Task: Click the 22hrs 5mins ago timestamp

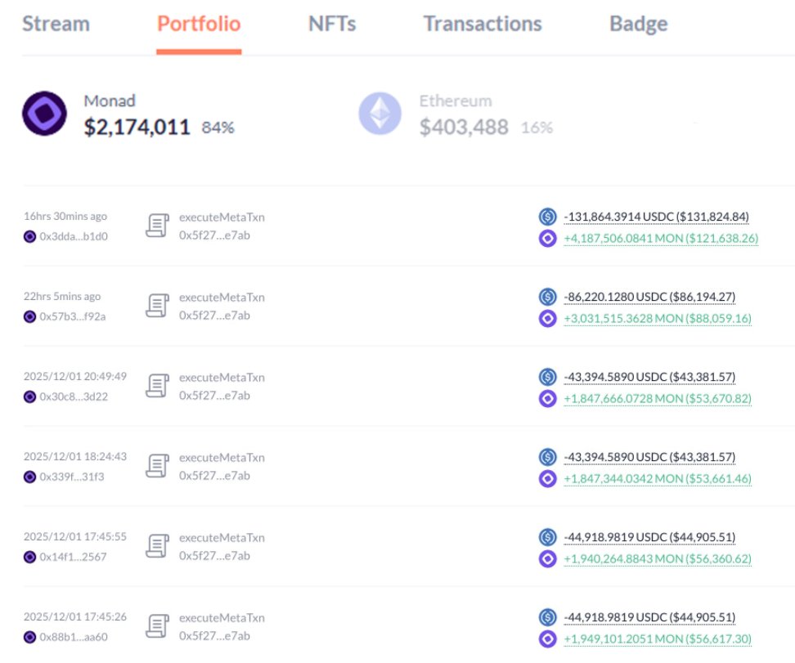Action: click(x=62, y=296)
